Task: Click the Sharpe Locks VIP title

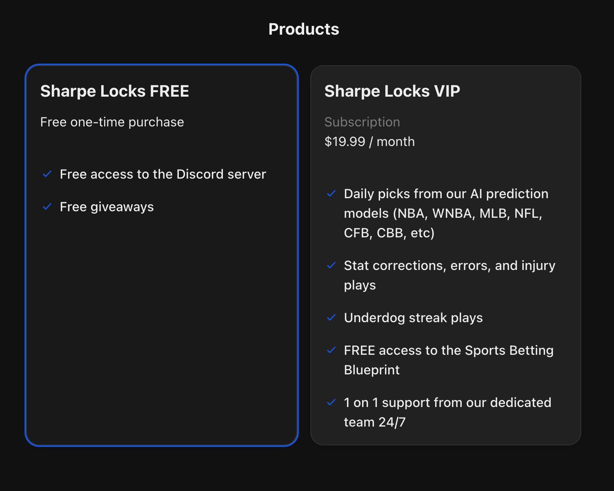Action: coord(392,91)
